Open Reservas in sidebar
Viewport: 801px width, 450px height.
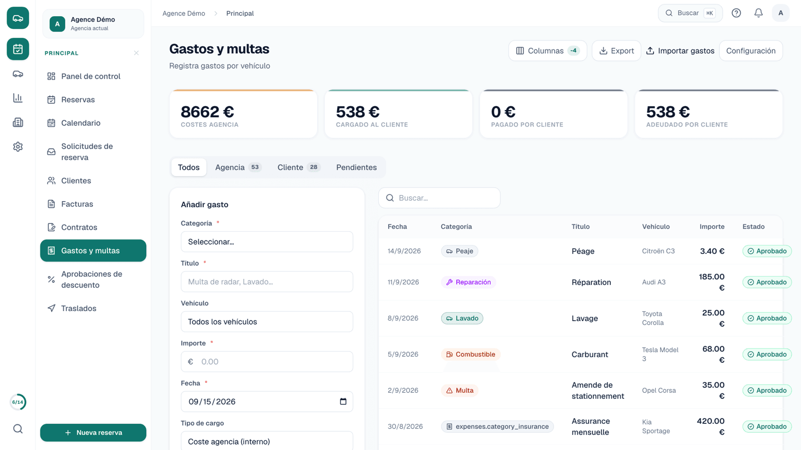click(93, 99)
